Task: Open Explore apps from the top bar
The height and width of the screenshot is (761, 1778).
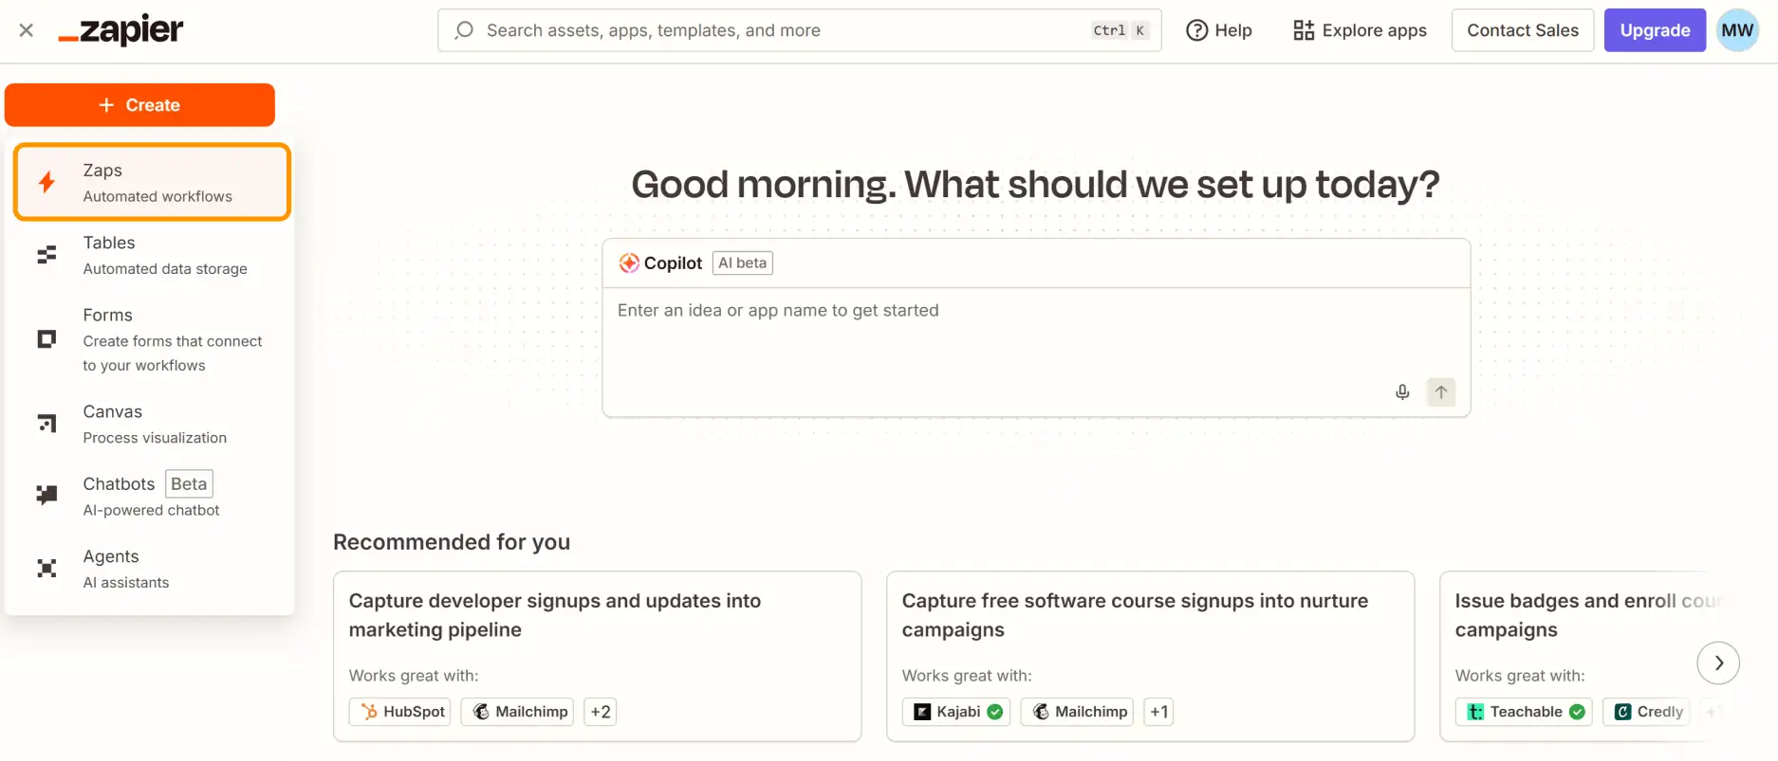Action: (x=1360, y=30)
